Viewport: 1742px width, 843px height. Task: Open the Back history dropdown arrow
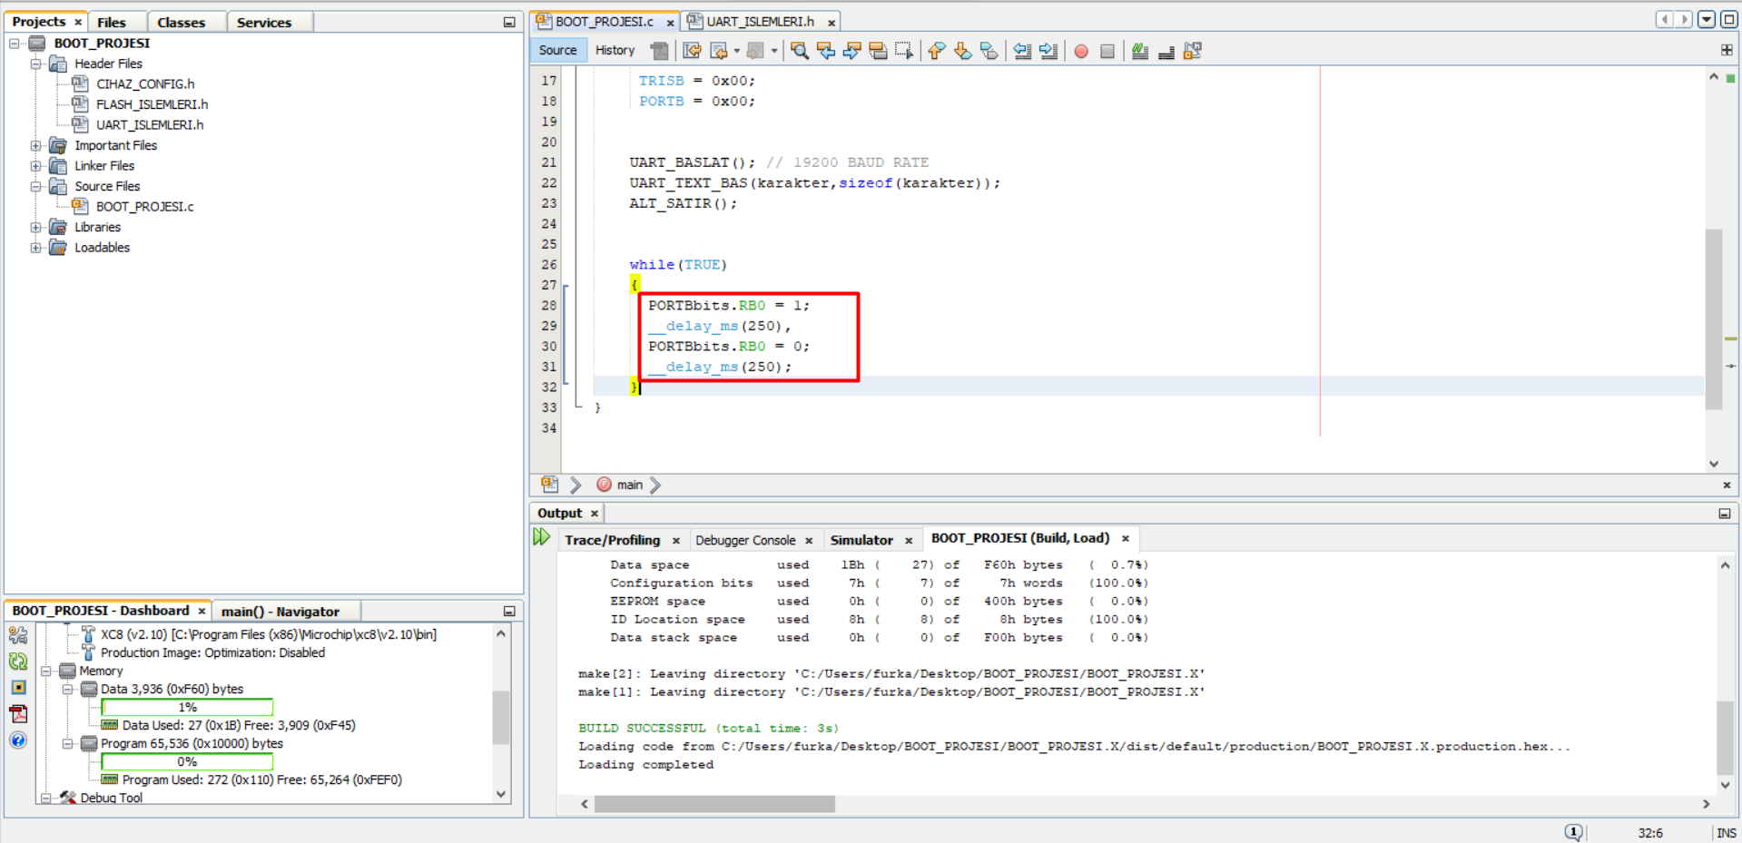coord(736,51)
